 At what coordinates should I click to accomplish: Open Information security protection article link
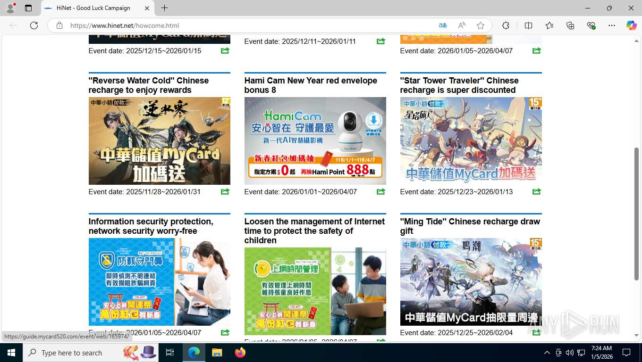coord(151,226)
